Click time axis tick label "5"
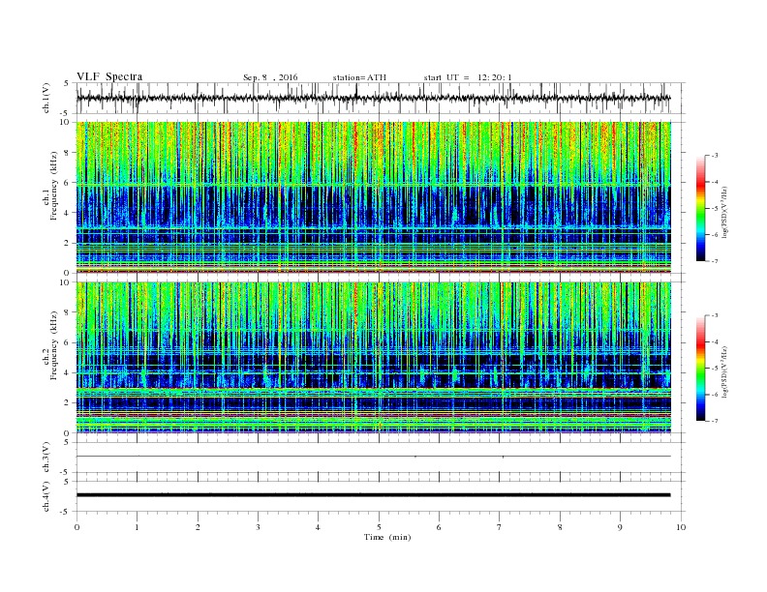Image resolution: width=767 pixels, height=592 pixels. pos(379,527)
